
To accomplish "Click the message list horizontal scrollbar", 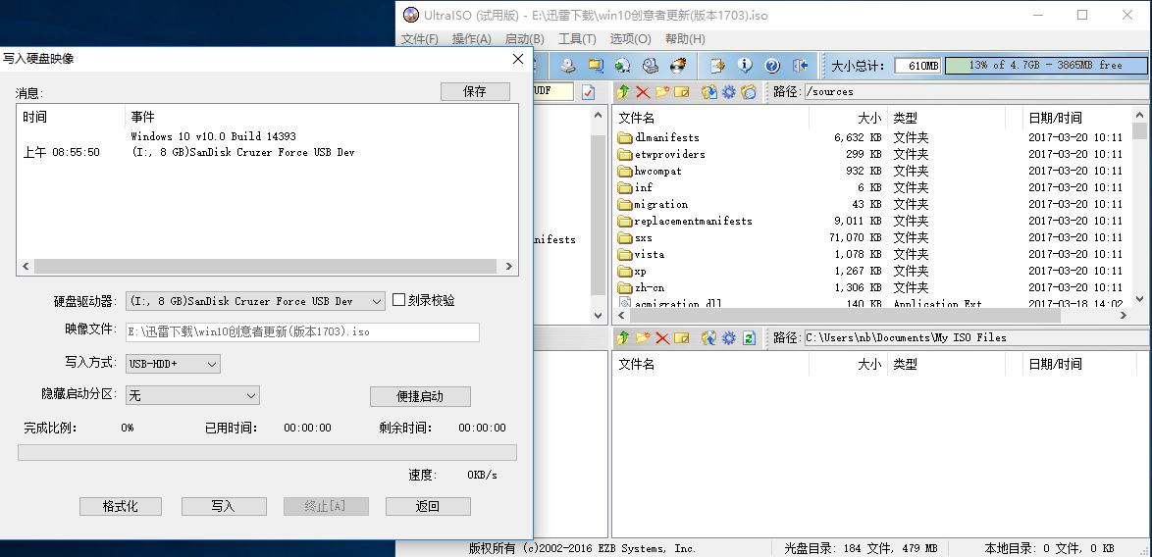I will (268, 267).
